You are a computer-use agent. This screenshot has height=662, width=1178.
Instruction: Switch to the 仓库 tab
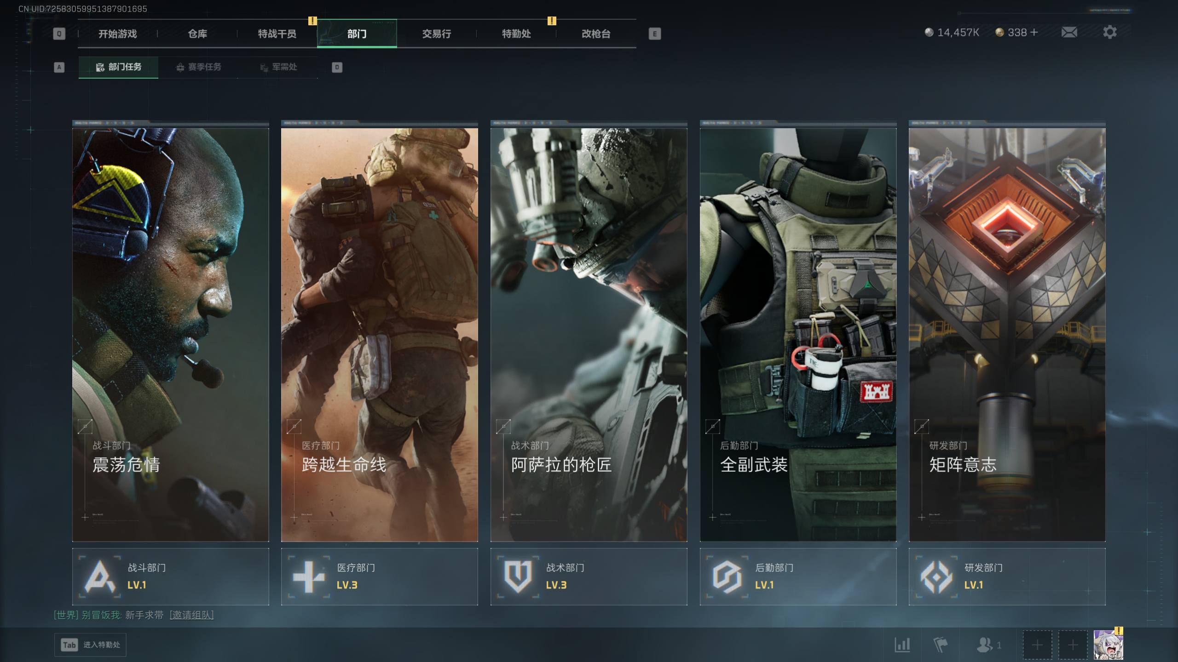click(197, 34)
